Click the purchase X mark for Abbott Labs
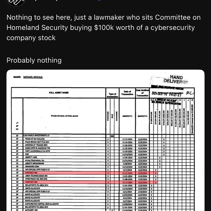The height and width of the screenshot is (211, 211). coord(108,158)
